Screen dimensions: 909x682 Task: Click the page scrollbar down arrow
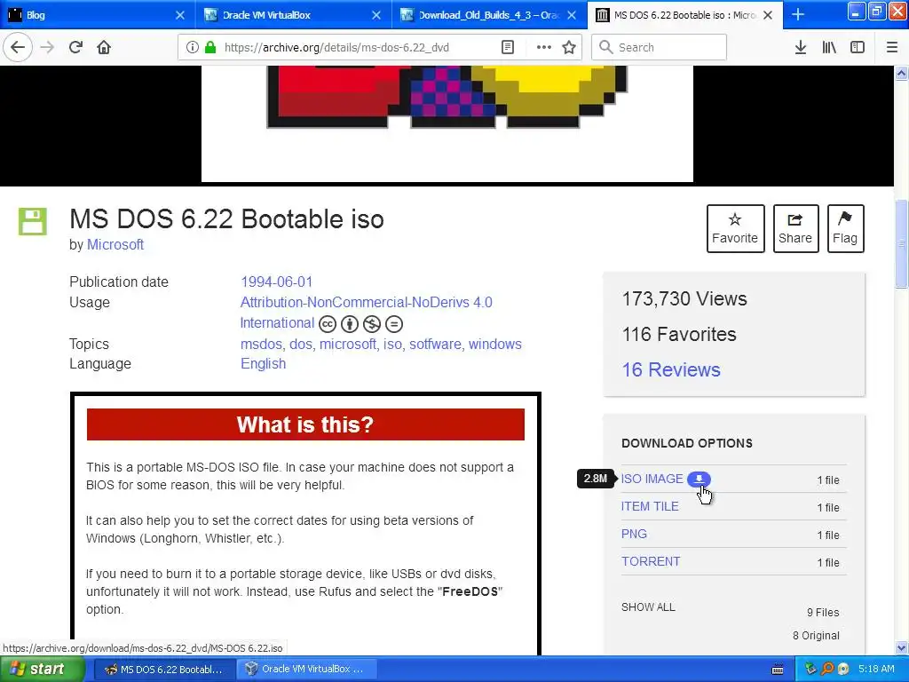tap(902, 647)
